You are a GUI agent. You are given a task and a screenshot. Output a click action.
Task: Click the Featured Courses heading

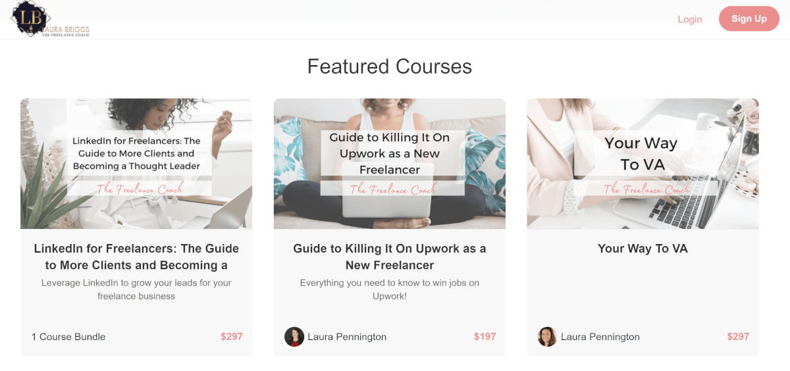[390, 66]
